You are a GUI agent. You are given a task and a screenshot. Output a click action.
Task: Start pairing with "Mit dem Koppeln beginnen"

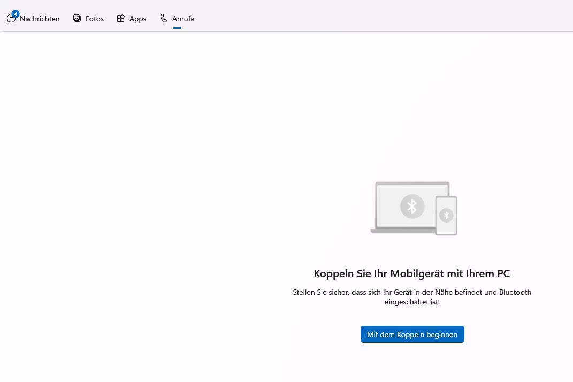(x=412, y=334)
